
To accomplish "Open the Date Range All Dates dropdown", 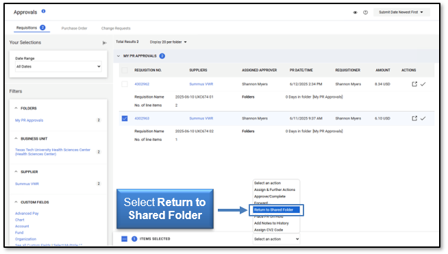I will [58, 66].
